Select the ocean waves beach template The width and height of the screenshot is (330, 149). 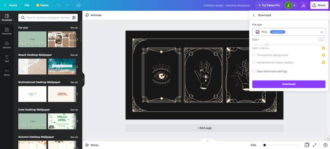[62, 66]
